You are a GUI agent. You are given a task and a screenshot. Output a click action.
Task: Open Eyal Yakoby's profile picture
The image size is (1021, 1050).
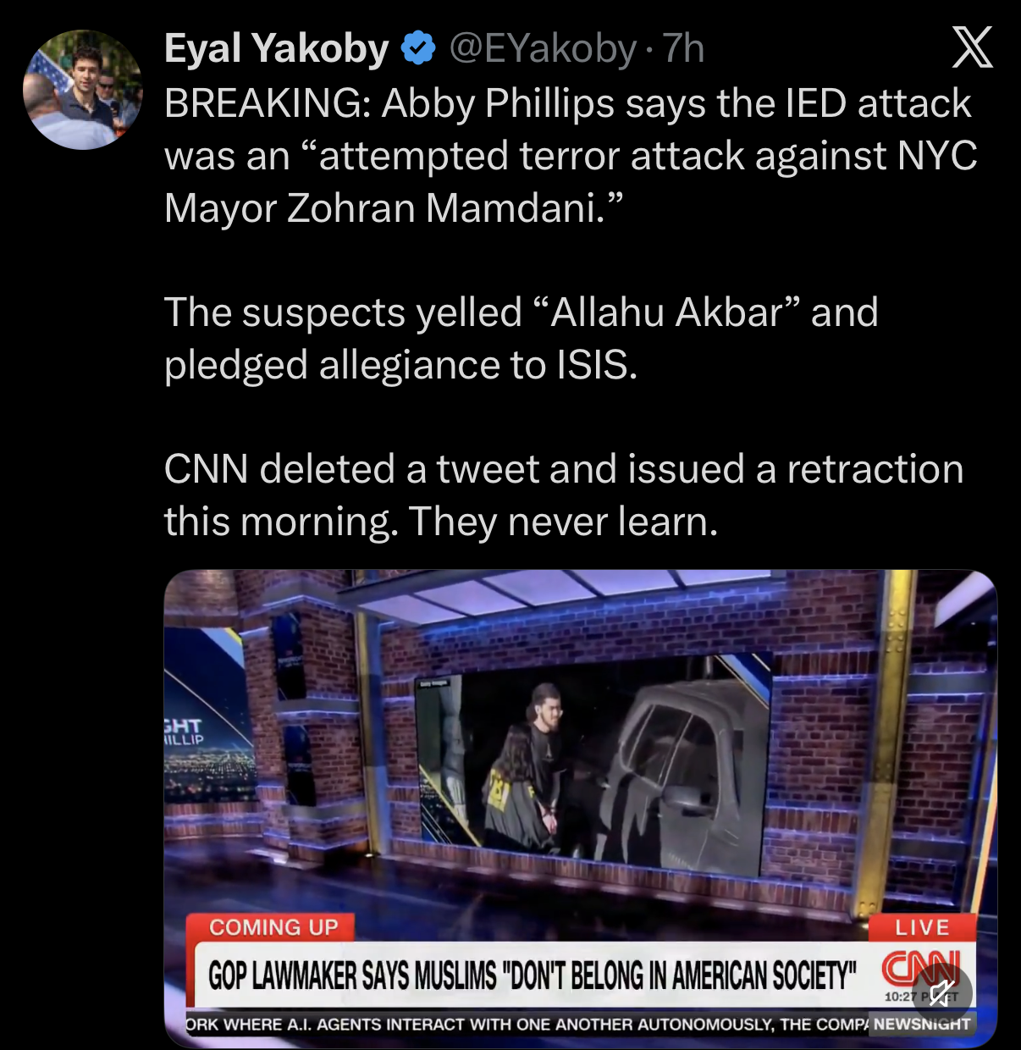83,90
